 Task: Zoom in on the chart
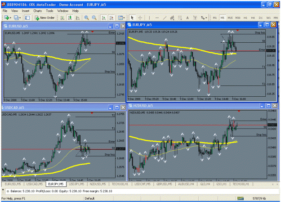87,18
